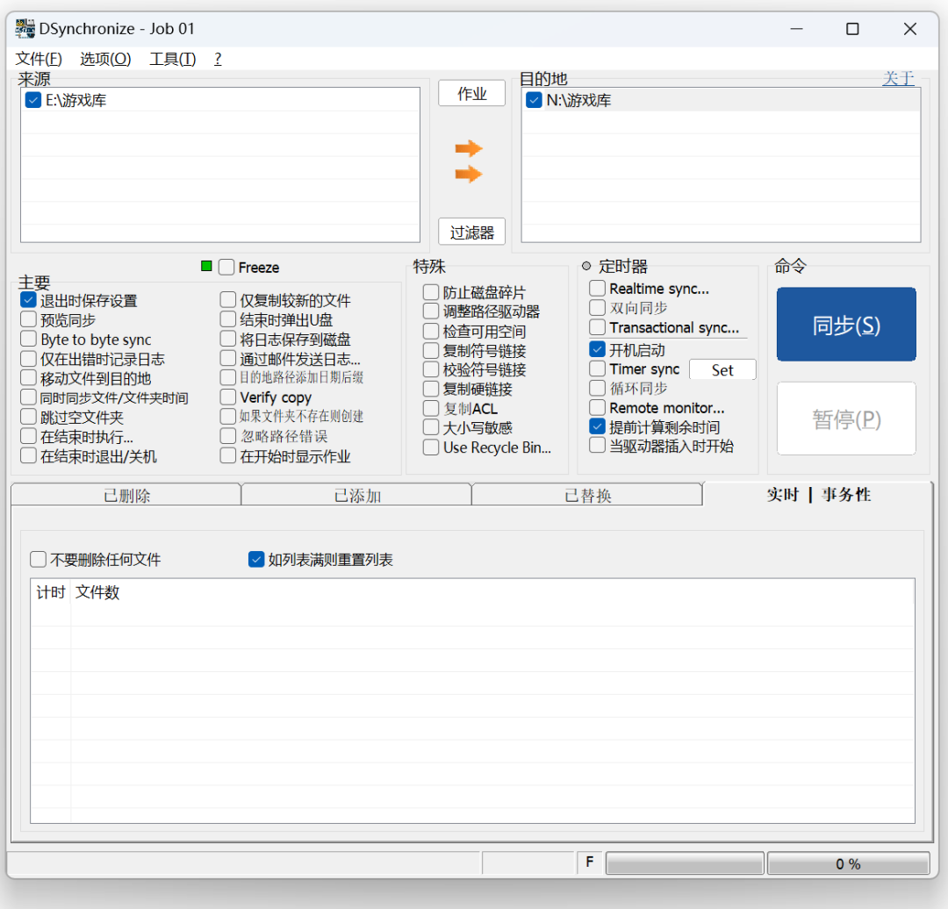The height and width of the screenshot is (909, 948).
Task: Check 复制ACL option
Action: pos(431,409)
